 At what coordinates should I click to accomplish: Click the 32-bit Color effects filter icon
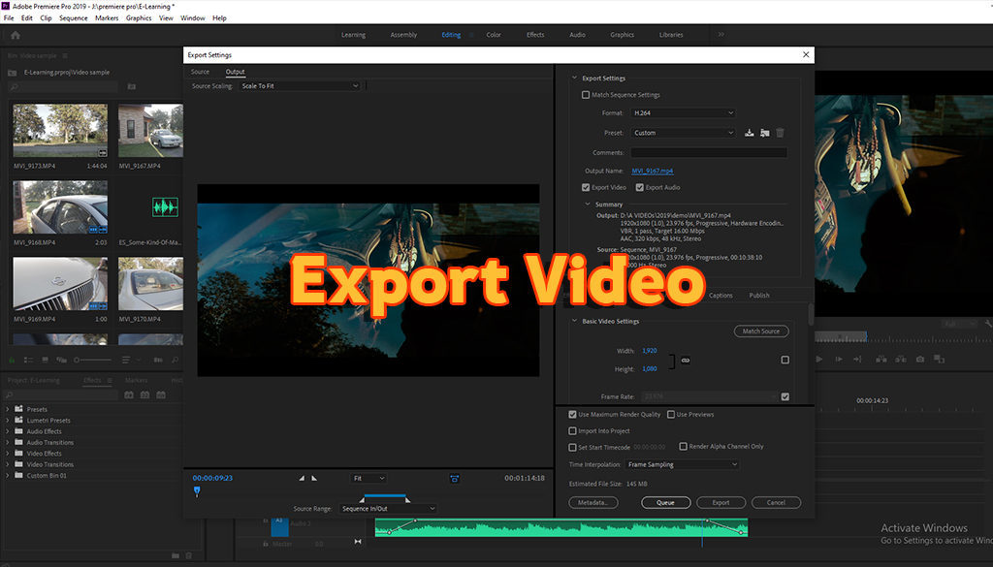[145, 394]
